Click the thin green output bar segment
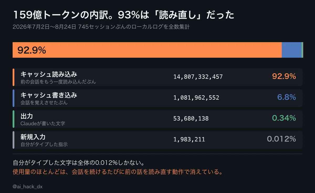315x193 pixels. [x=302, y=50]
